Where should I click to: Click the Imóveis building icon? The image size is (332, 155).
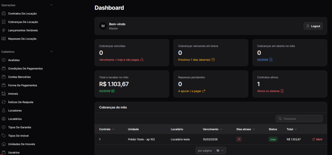[4, 94]
